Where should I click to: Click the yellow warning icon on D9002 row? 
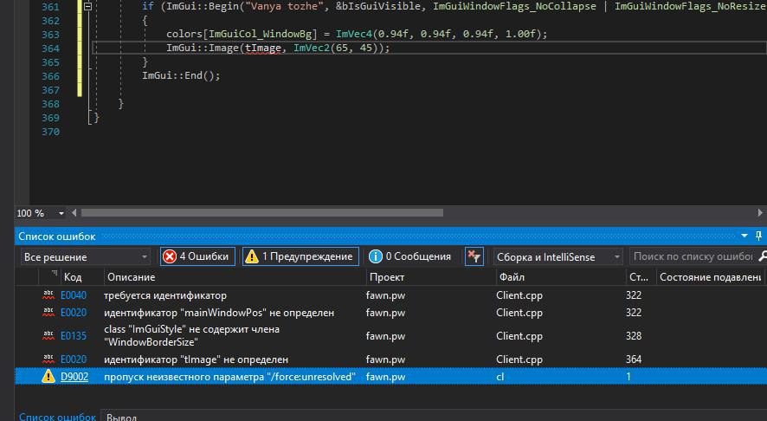pos(48,377)
